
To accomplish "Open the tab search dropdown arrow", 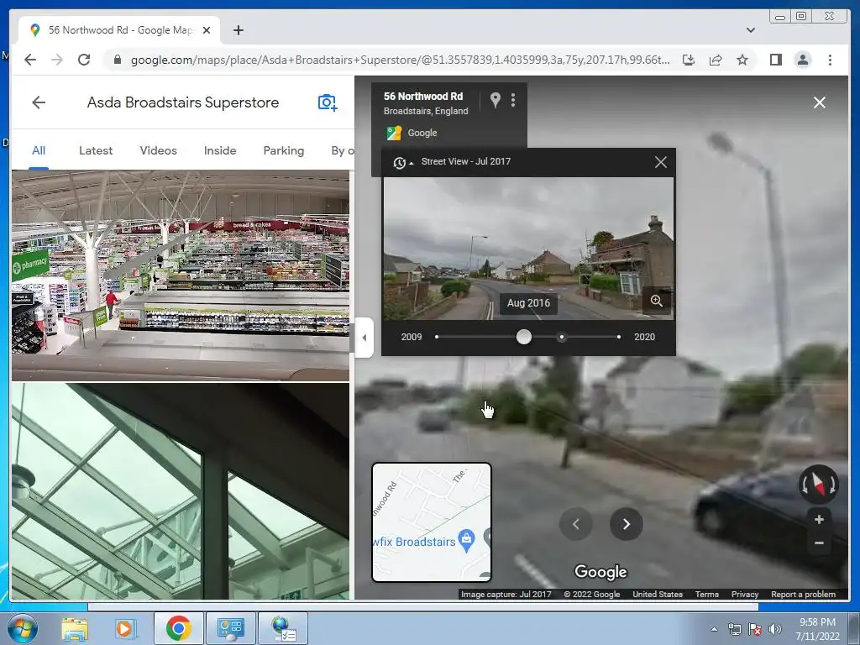I will pyautogui.click(x=750, y=30).
